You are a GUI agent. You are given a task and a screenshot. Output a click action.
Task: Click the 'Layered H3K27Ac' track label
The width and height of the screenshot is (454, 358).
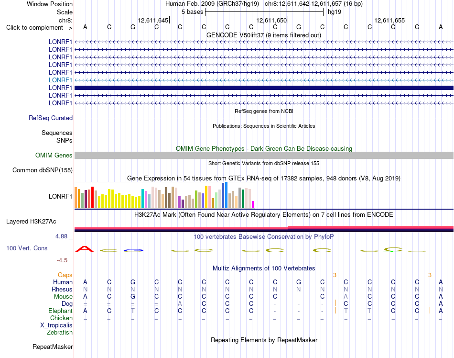point(31,222)
